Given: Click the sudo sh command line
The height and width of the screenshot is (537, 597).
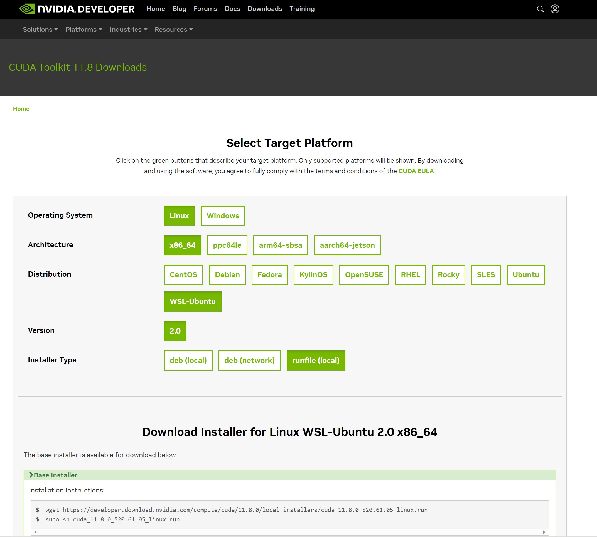Looking at the screenshot, I should pyautogui.click(x=112, y=519).
